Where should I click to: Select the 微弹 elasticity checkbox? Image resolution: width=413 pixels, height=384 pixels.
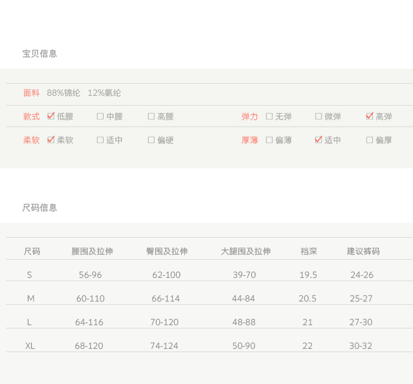coord(318,117)
